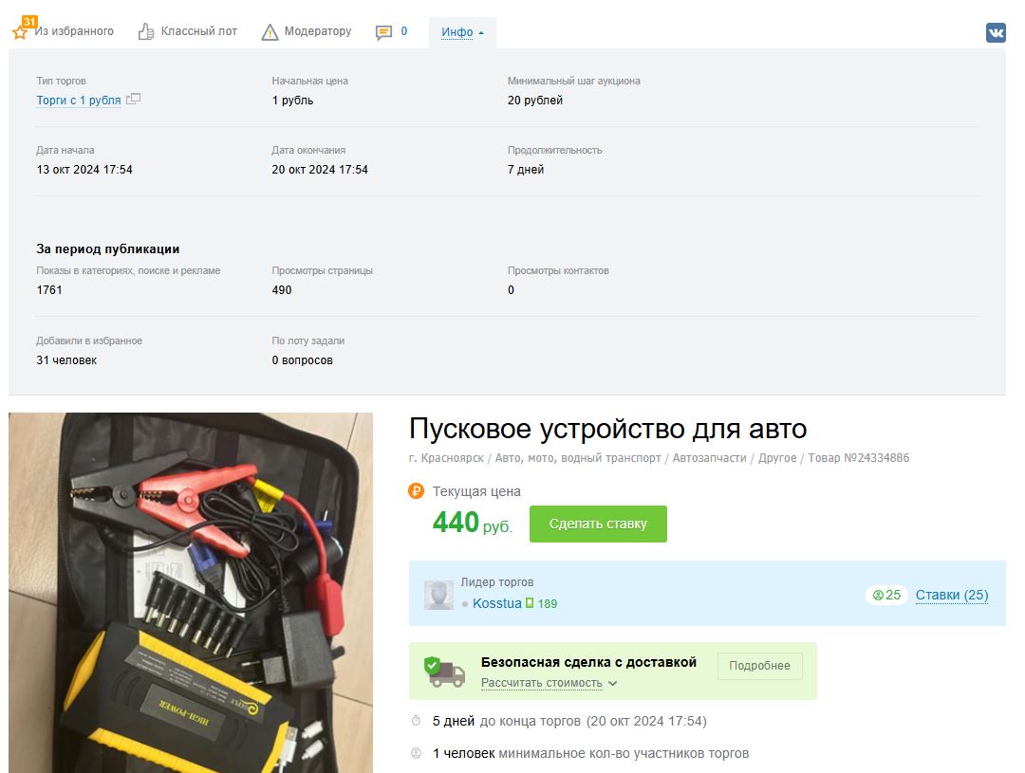The width and height of the screenshot is (1025, 773).
Task: Open the 'Торги с 1 рубля' link
Action: click(x=79, y=100)
